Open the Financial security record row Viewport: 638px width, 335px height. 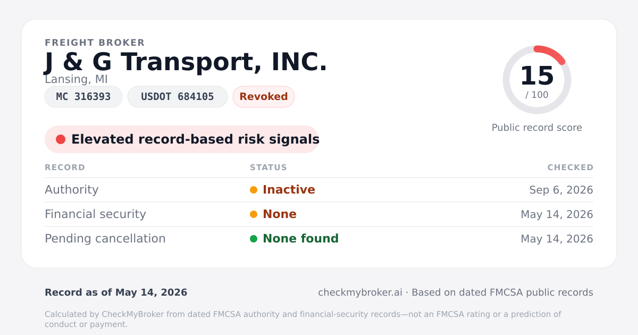click(319, 214)
